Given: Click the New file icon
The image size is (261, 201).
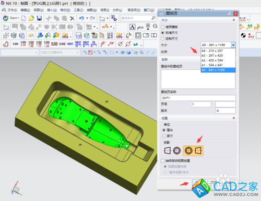Looking at the screenshot, I should [23, 18].
